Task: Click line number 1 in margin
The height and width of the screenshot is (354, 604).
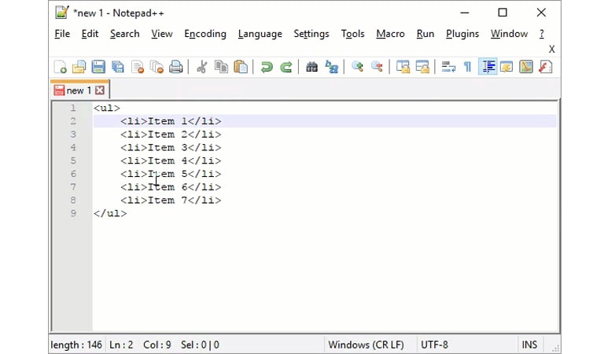Action: click(73, 109)
